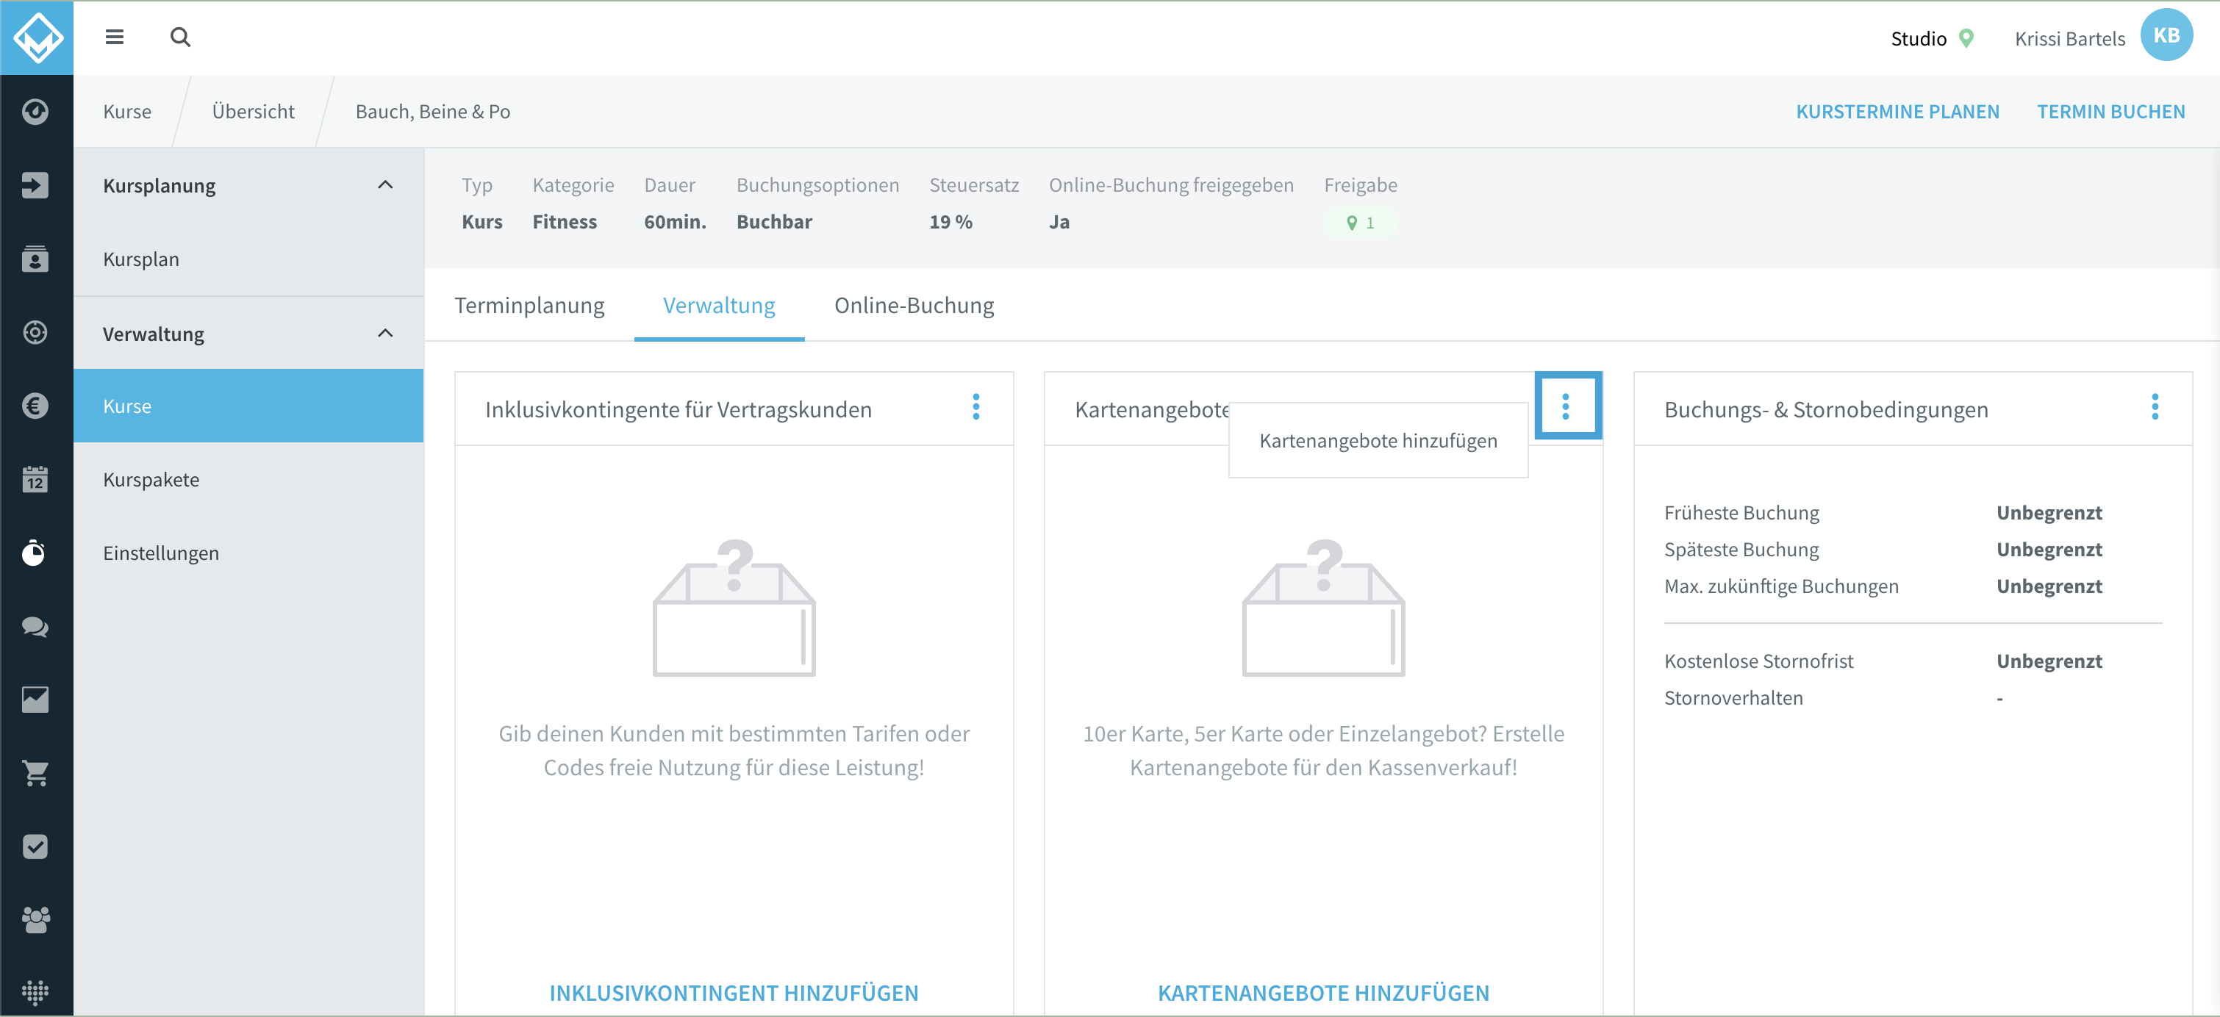This screenshot has height=1017, width=2220.
Task: Open Buchungs- & Stornobedingungen three-dot menu
Action: click(x=2155, y=407)
